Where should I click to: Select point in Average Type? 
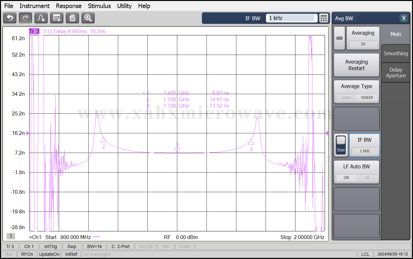tap(346, 97)
